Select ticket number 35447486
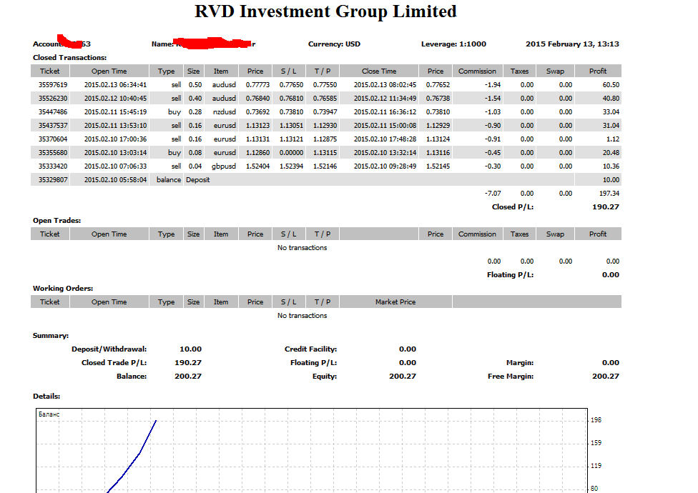The height and width of the screenshot is (493, 698). pos(52,111)
